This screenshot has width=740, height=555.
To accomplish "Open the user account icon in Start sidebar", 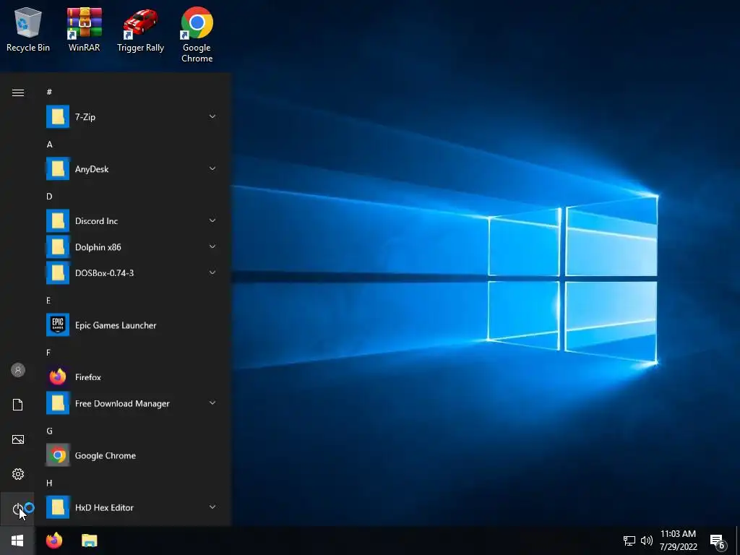I will point(18,370).
